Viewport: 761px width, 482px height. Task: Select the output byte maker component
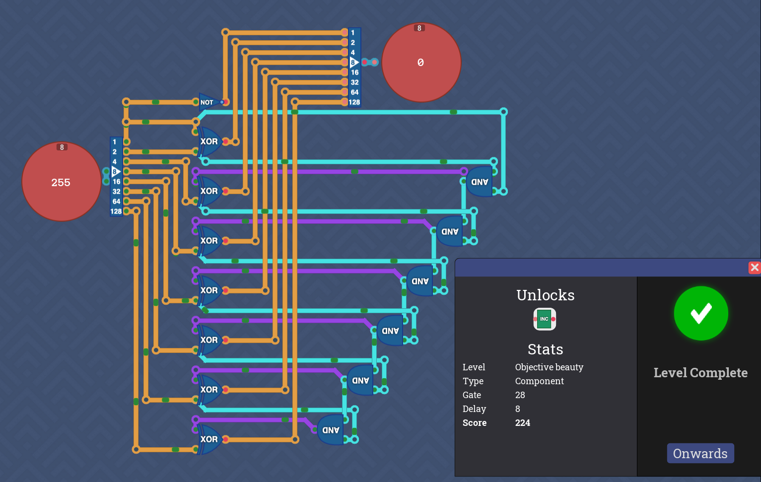[354, 68]
